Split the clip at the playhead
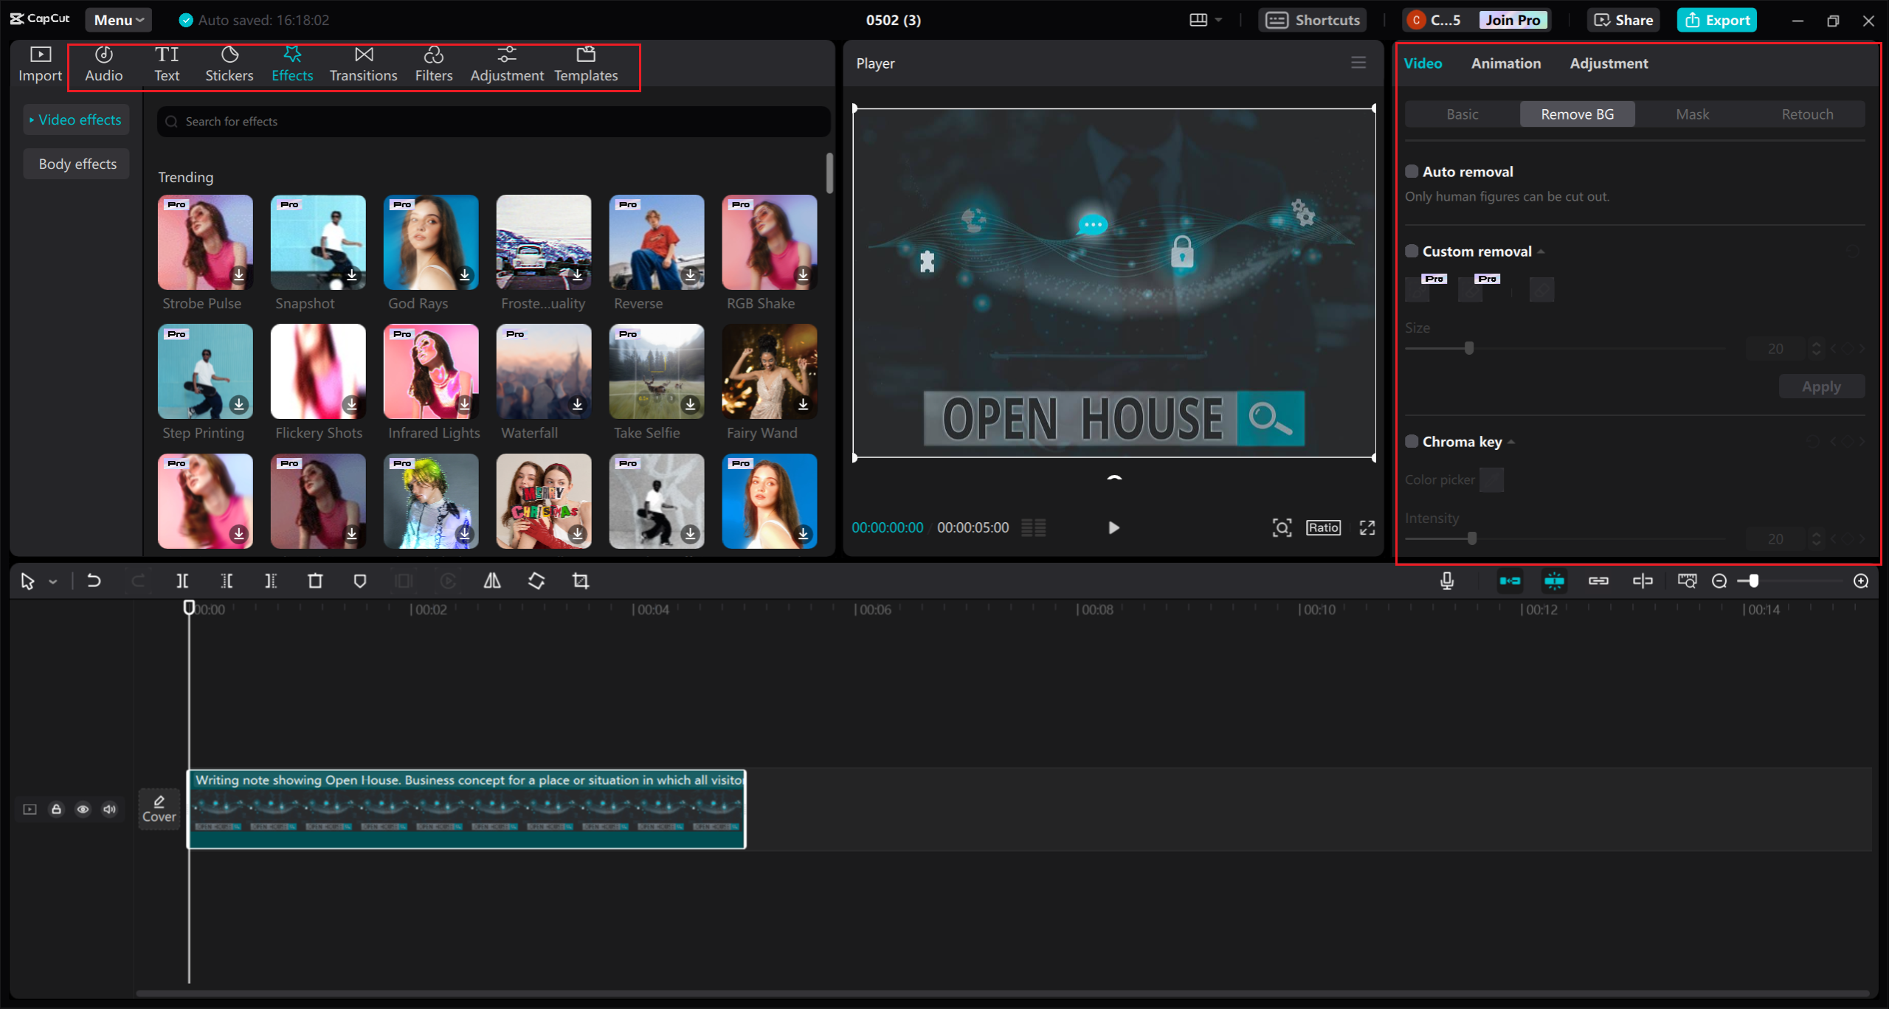Viewport: 1889px width, 1009px height. (183, 580)
